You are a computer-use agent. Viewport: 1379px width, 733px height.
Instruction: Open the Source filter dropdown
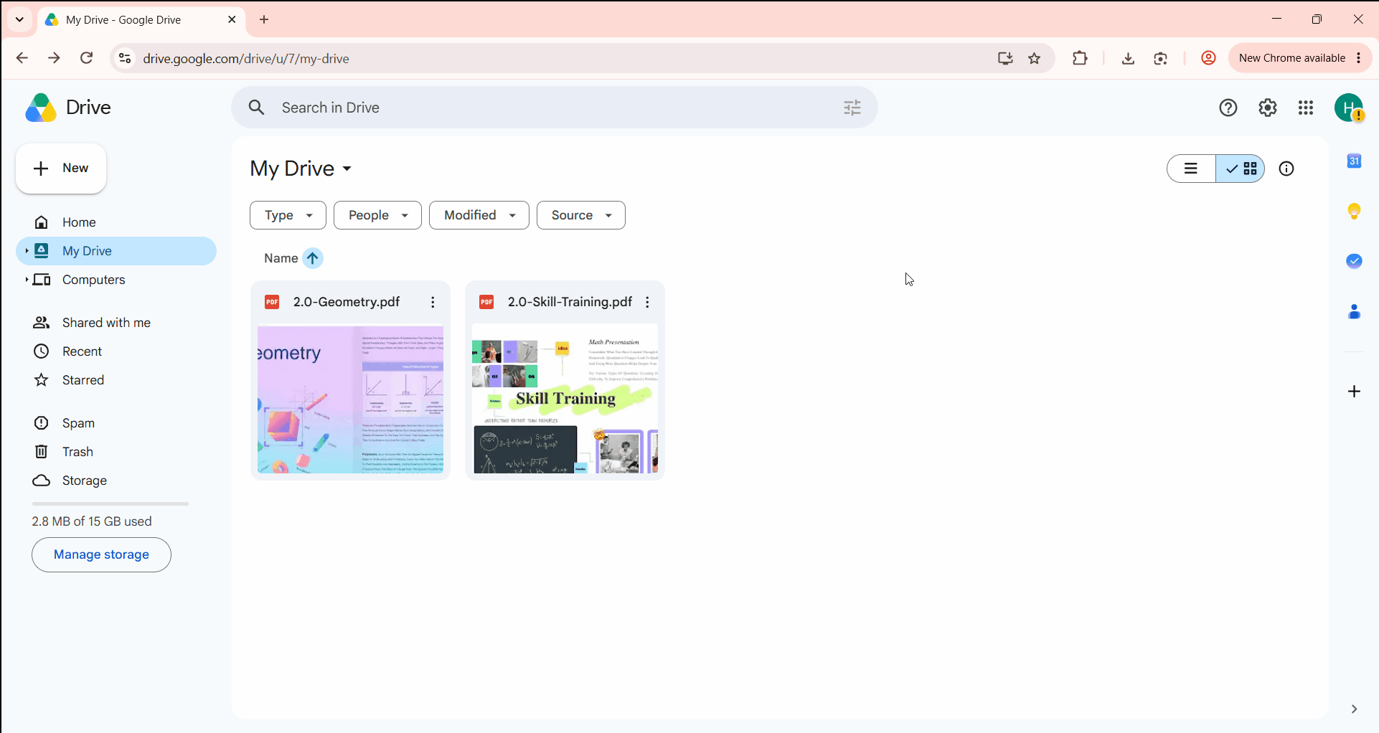580,215
